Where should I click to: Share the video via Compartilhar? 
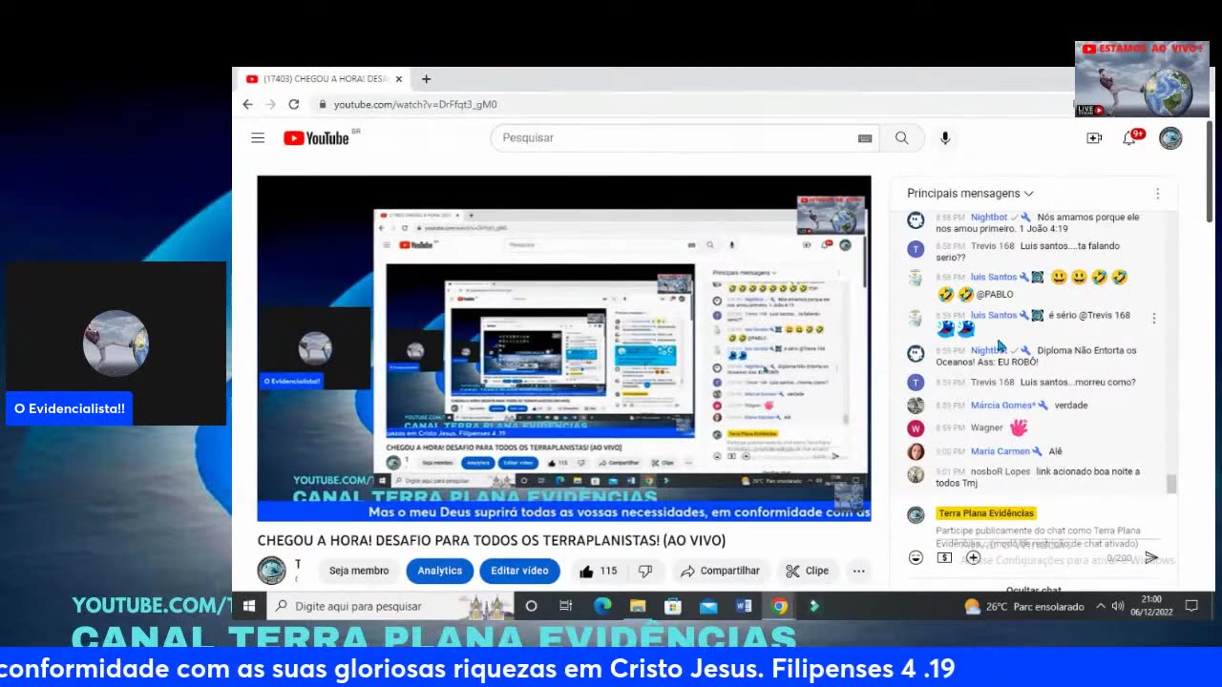click(720, 571)
